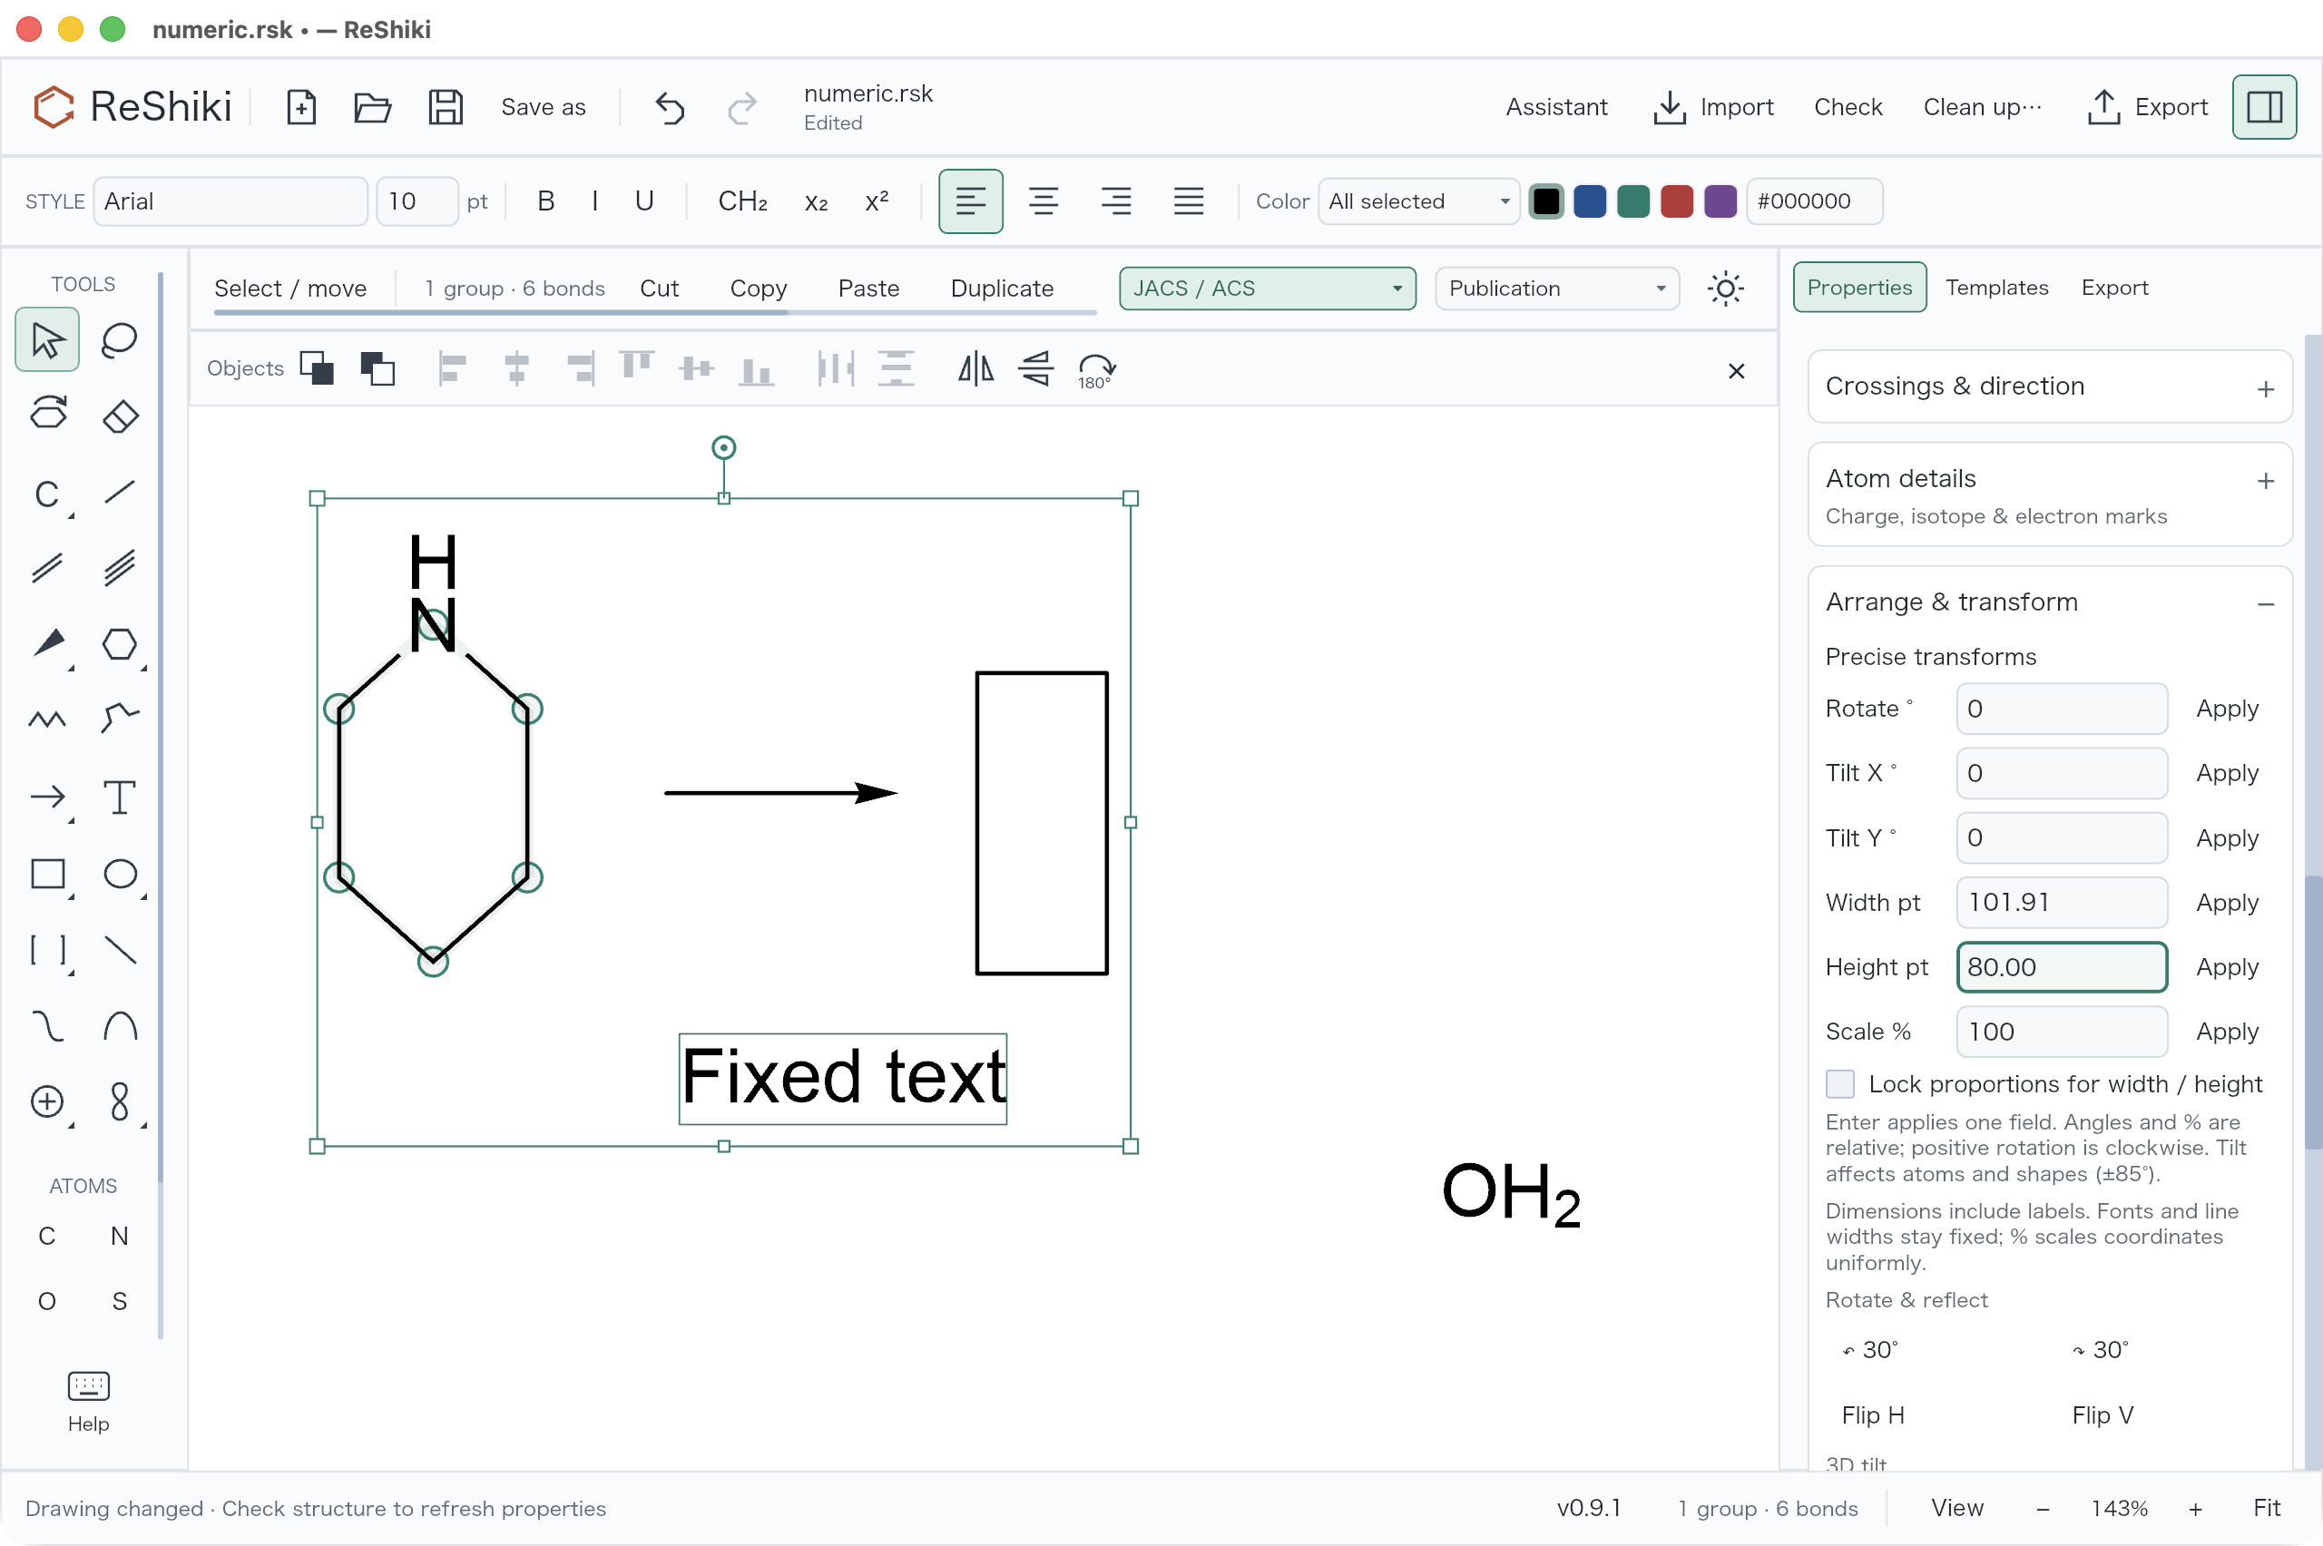
Task: Select the eraser tool
Action: [119, 416]
